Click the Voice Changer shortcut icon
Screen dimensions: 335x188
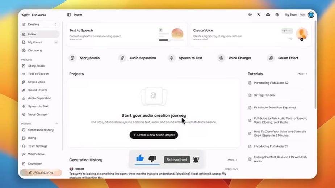point(221,58)
